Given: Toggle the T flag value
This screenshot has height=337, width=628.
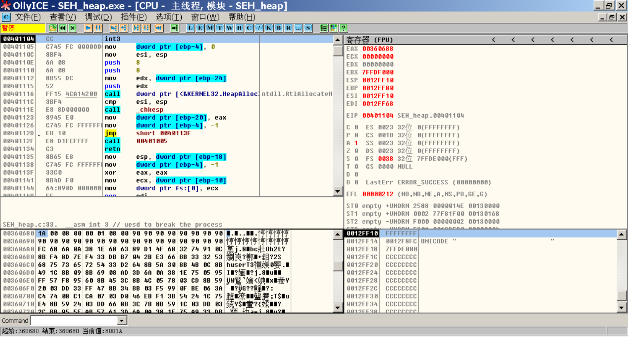Looking at the screenshot, I should 356,167.
